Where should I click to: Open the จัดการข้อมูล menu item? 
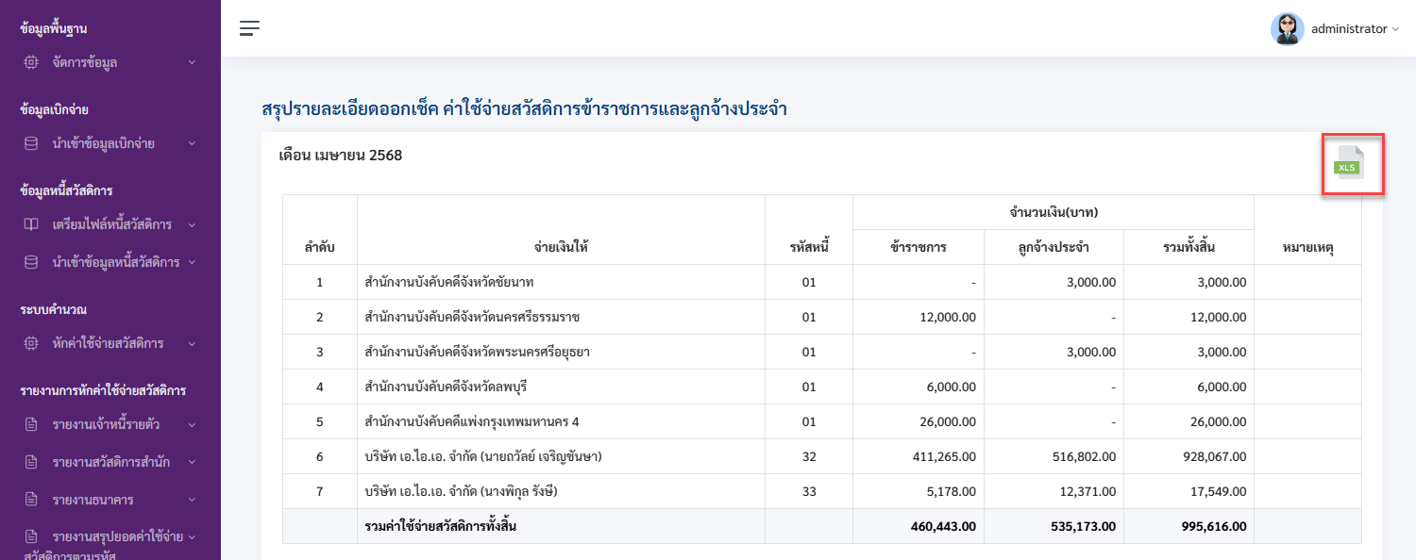(x=110, y=62)
